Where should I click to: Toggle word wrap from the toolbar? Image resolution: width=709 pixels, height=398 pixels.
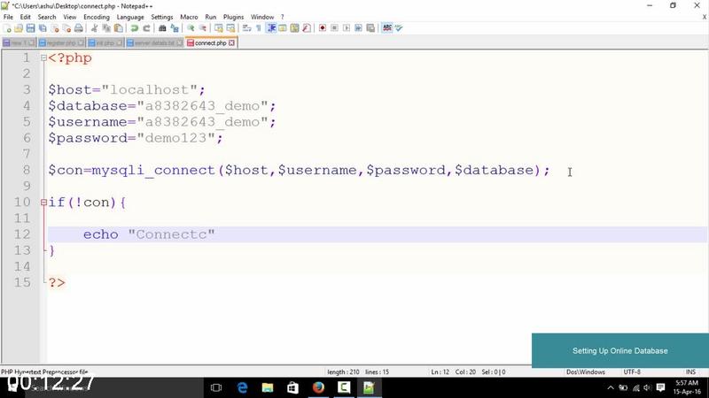pyautogui.click(x=246, y=28)
